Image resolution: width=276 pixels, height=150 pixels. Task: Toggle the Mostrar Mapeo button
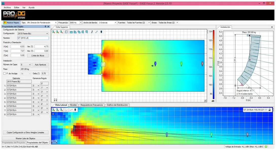tap(11, 23)
